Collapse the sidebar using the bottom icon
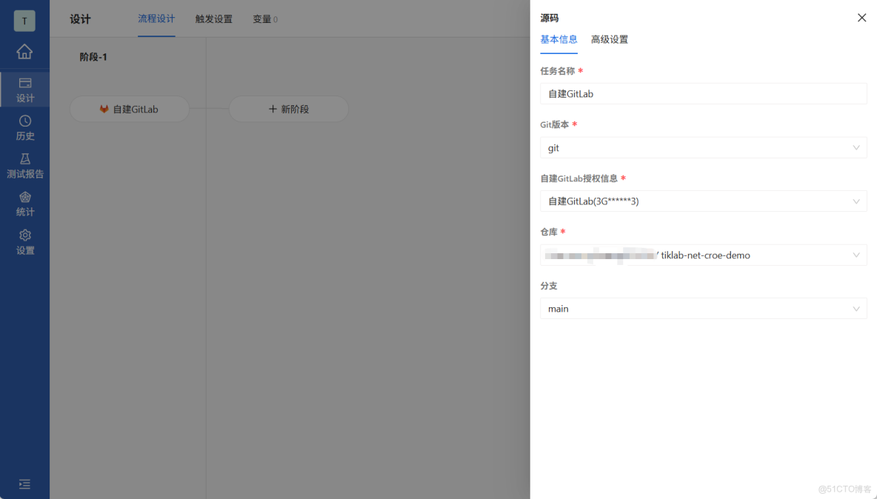This screenshot has height=499, width=877. pyautogui.click(x=24, y=483)
